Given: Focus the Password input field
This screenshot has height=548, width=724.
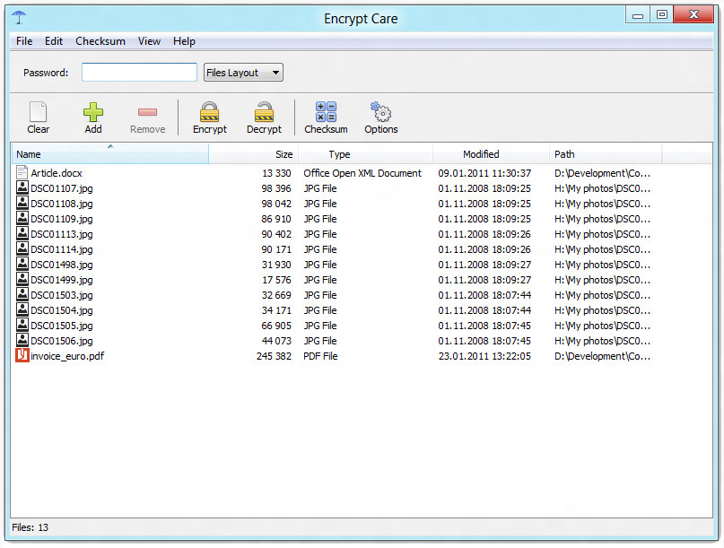Looking at the screenshot, I should point(139,73).
